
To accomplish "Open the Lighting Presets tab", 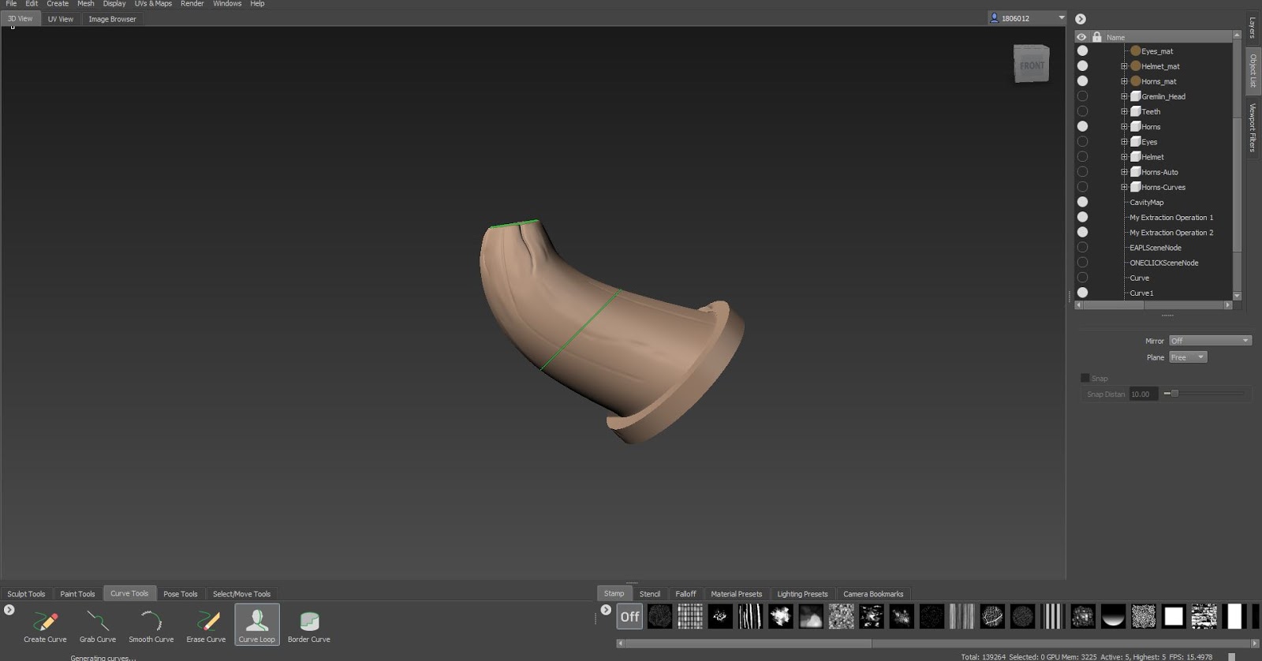I will coord(802,594).
